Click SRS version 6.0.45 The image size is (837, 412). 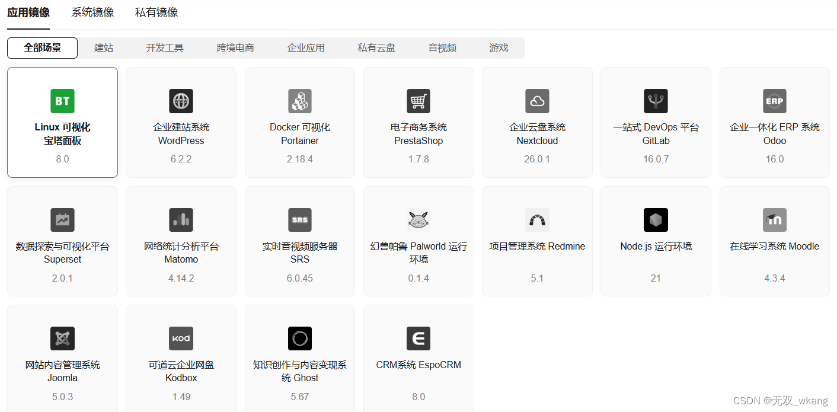click(x=300, y=278)
